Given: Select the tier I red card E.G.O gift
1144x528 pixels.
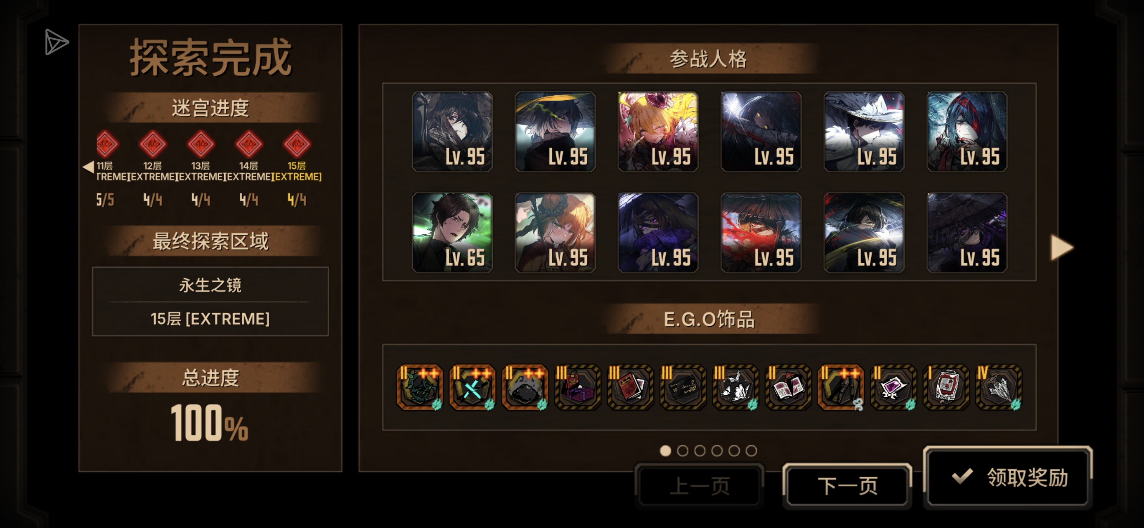Looking at the screenshot, I should pyautogui.click(x=946, y=387).
